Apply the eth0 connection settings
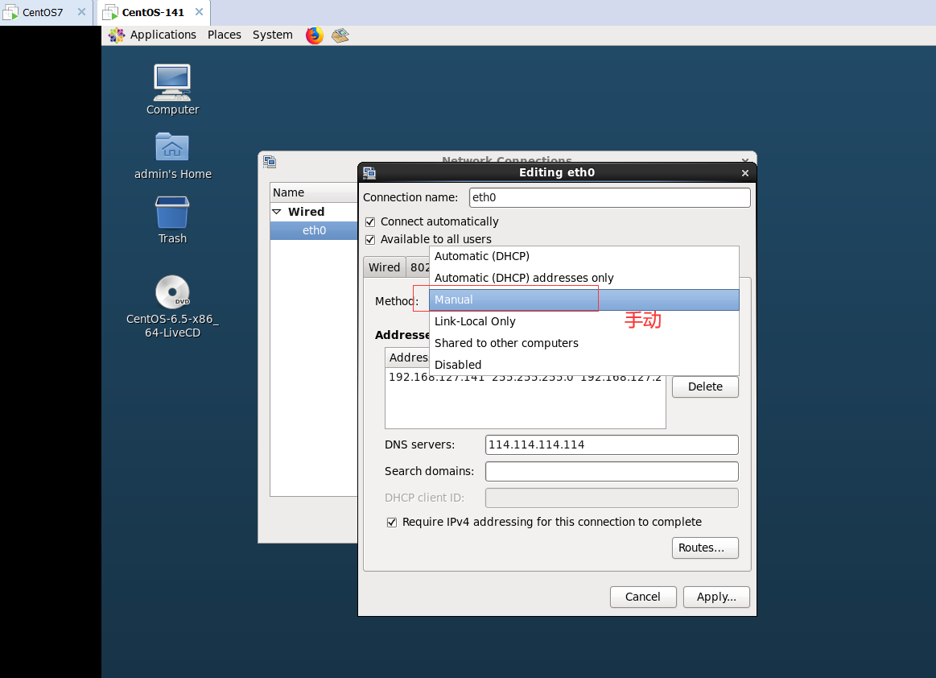Image resolution: width=936 pixels, height=678 pixels. click(x=716, y=597)
